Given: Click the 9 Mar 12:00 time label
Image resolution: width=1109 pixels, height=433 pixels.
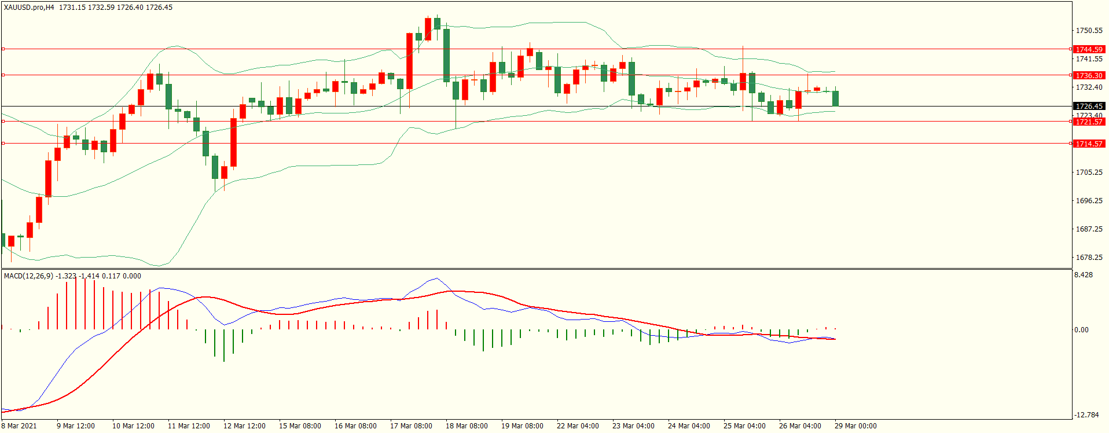Looking at the screenshot, I should 76,426.
